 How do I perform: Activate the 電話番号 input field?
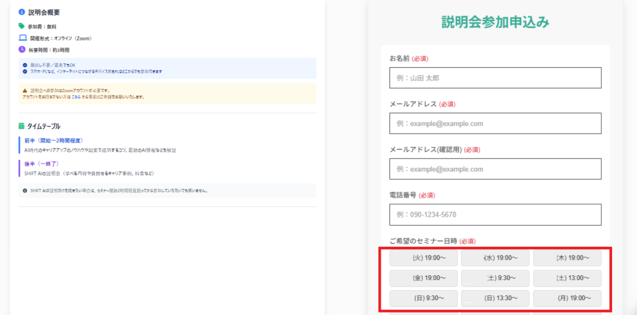[x=495, y=214]
